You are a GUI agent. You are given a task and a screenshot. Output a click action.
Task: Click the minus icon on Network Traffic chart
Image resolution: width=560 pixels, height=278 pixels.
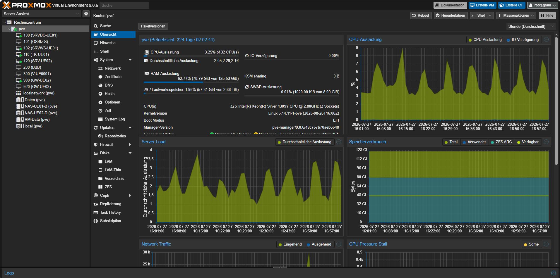point(339,244)
